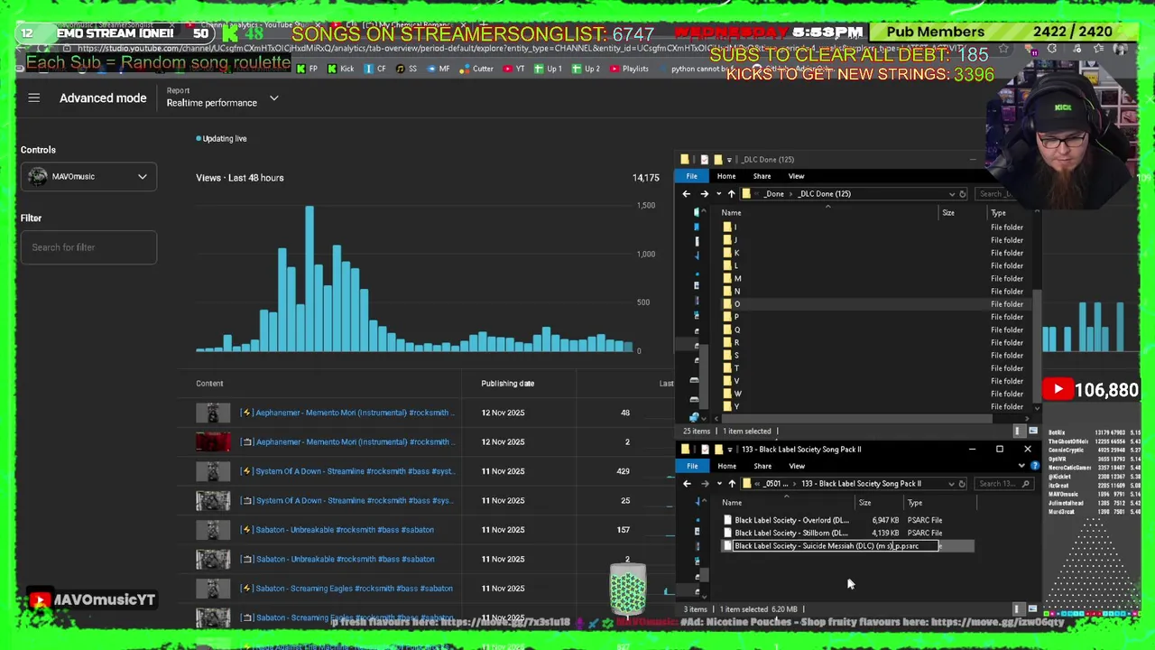Go up one folder in _DLC Done window
Image resolution: width=1155 pixels, height=650 pixels.
(731, 194)
